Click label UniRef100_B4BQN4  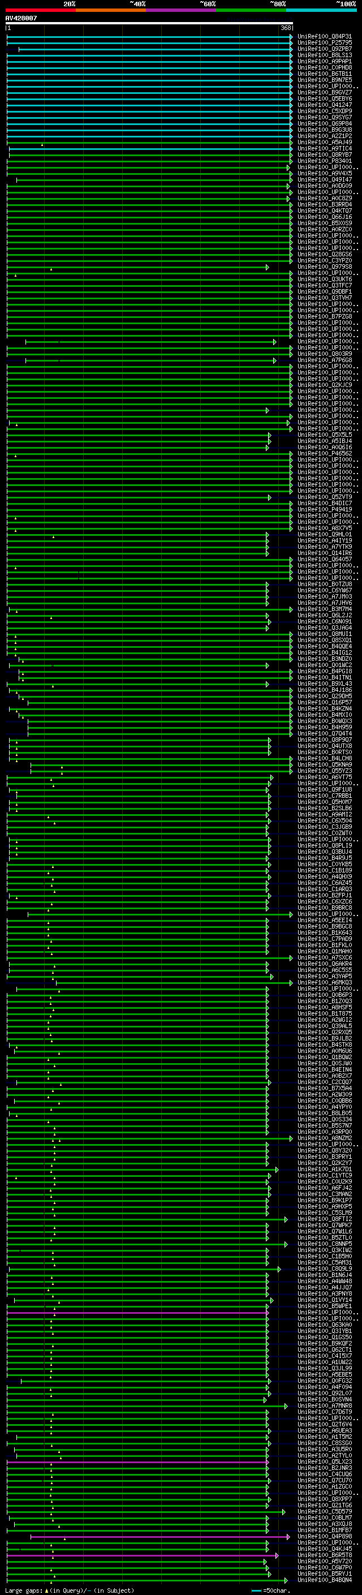click(325, 1580)
